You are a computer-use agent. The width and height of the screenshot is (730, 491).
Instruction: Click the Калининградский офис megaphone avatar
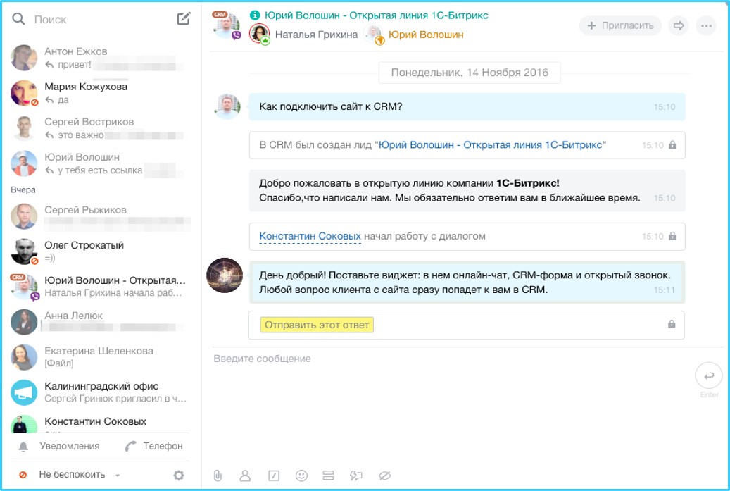(24, 392)
